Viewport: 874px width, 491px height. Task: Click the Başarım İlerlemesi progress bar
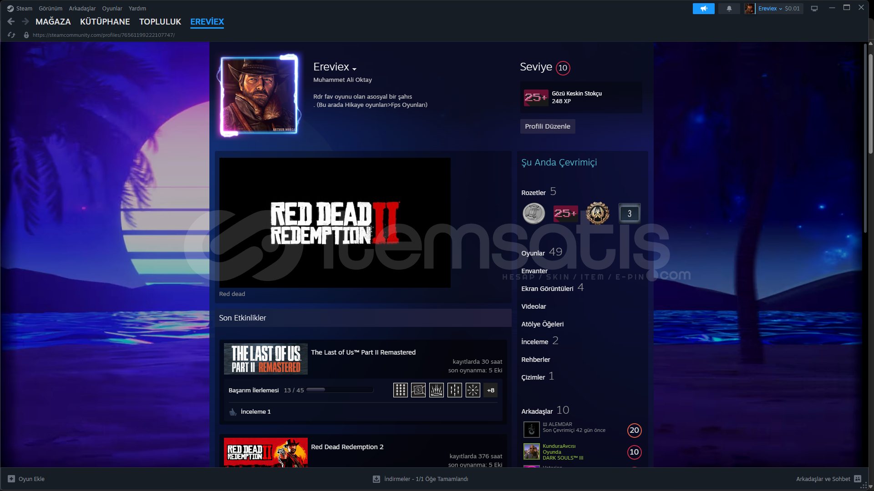[340, 390]
